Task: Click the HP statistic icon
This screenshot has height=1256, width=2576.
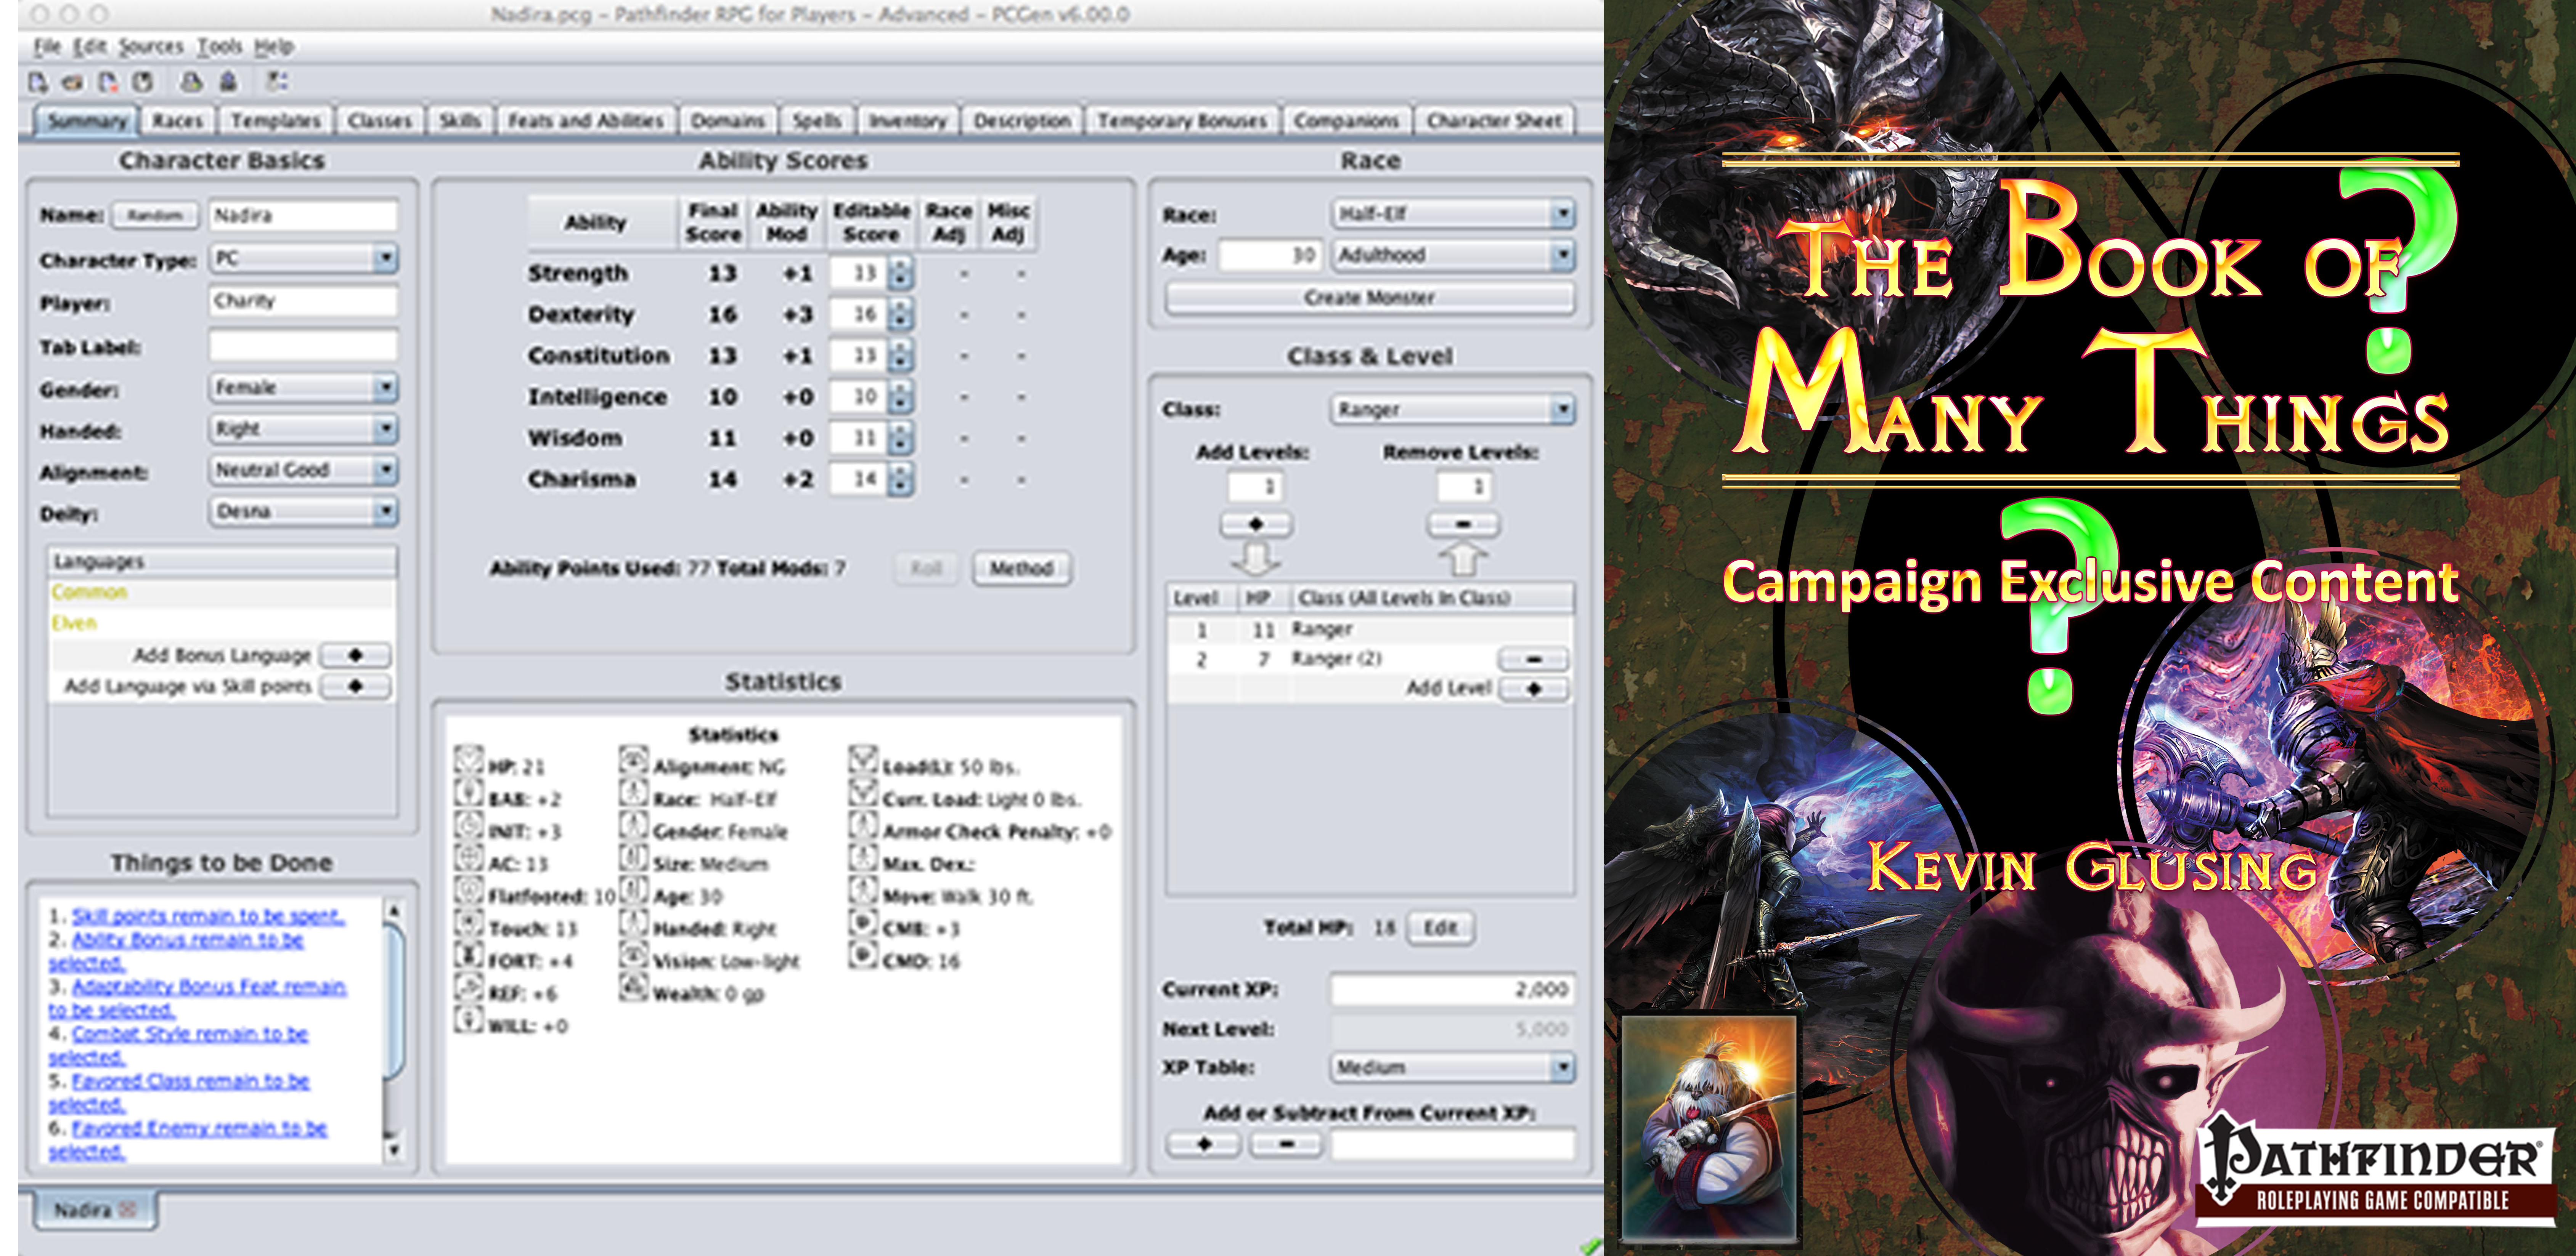Action: (x=469, y=760)
